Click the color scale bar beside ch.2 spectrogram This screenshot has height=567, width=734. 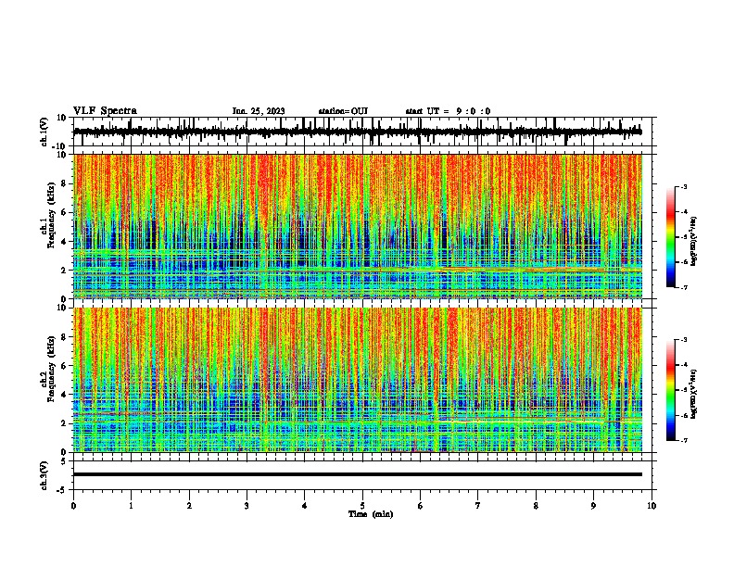670,390
